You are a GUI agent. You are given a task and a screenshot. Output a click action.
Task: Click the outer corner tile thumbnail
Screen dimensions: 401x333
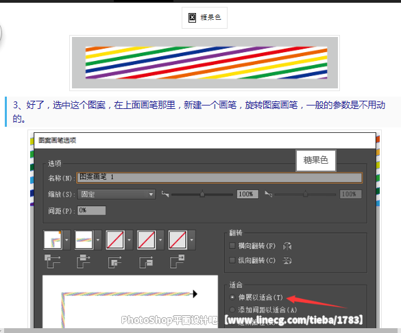(53, 240)
